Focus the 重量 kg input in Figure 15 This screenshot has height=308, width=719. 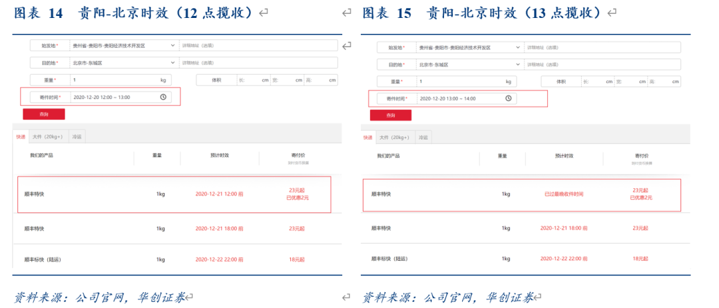(465, 82)
